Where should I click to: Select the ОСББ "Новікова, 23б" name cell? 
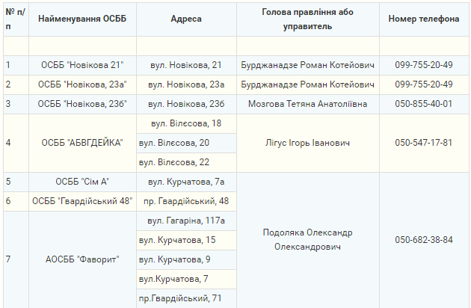click(82, 104)
